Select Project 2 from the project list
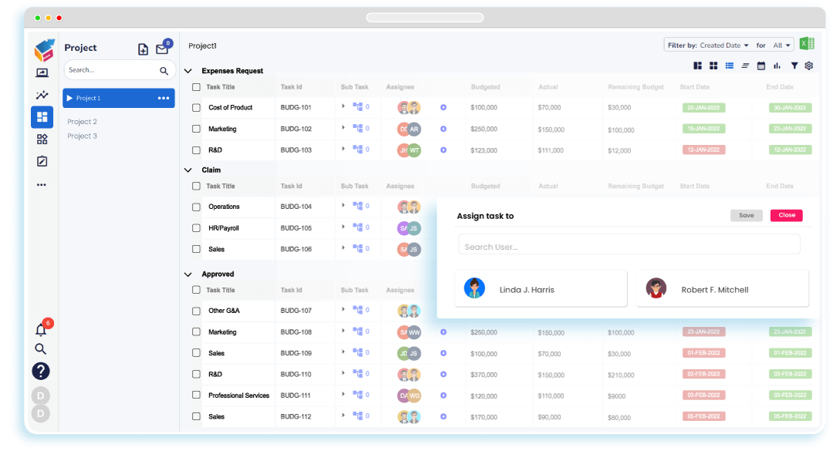 (x=82, y=121)
